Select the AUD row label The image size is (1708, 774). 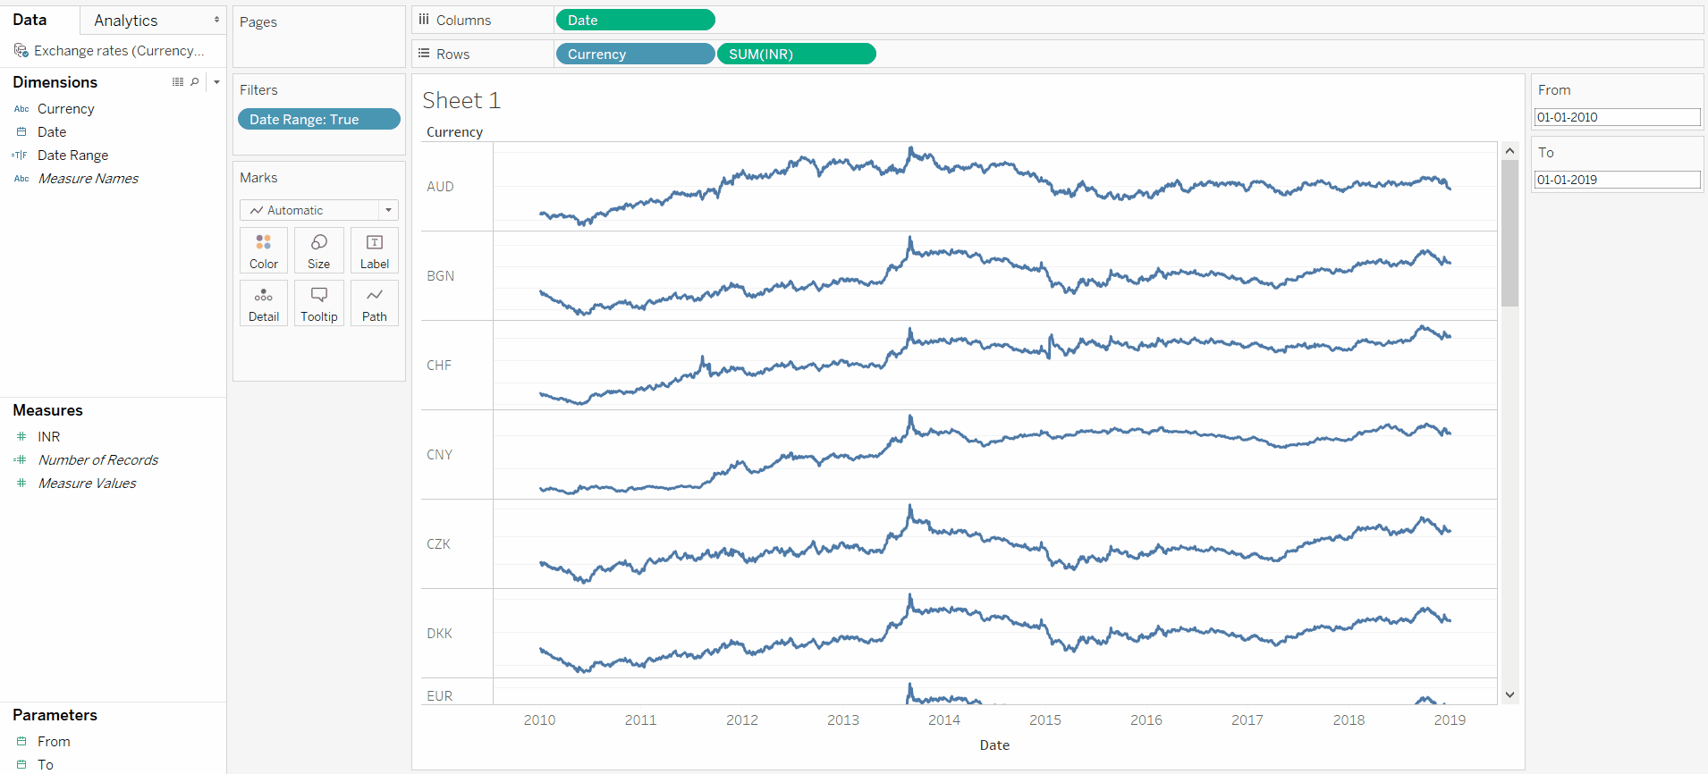440,187
